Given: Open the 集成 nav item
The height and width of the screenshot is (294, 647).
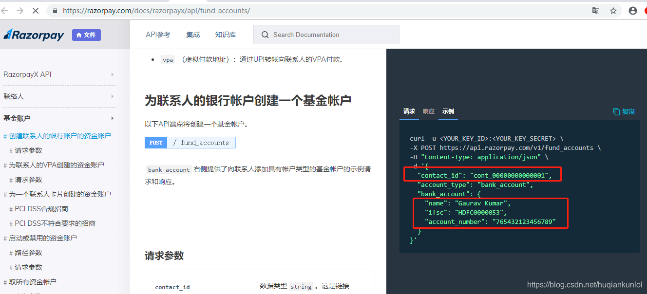Looking at the screenshot, I should point(193,35).
